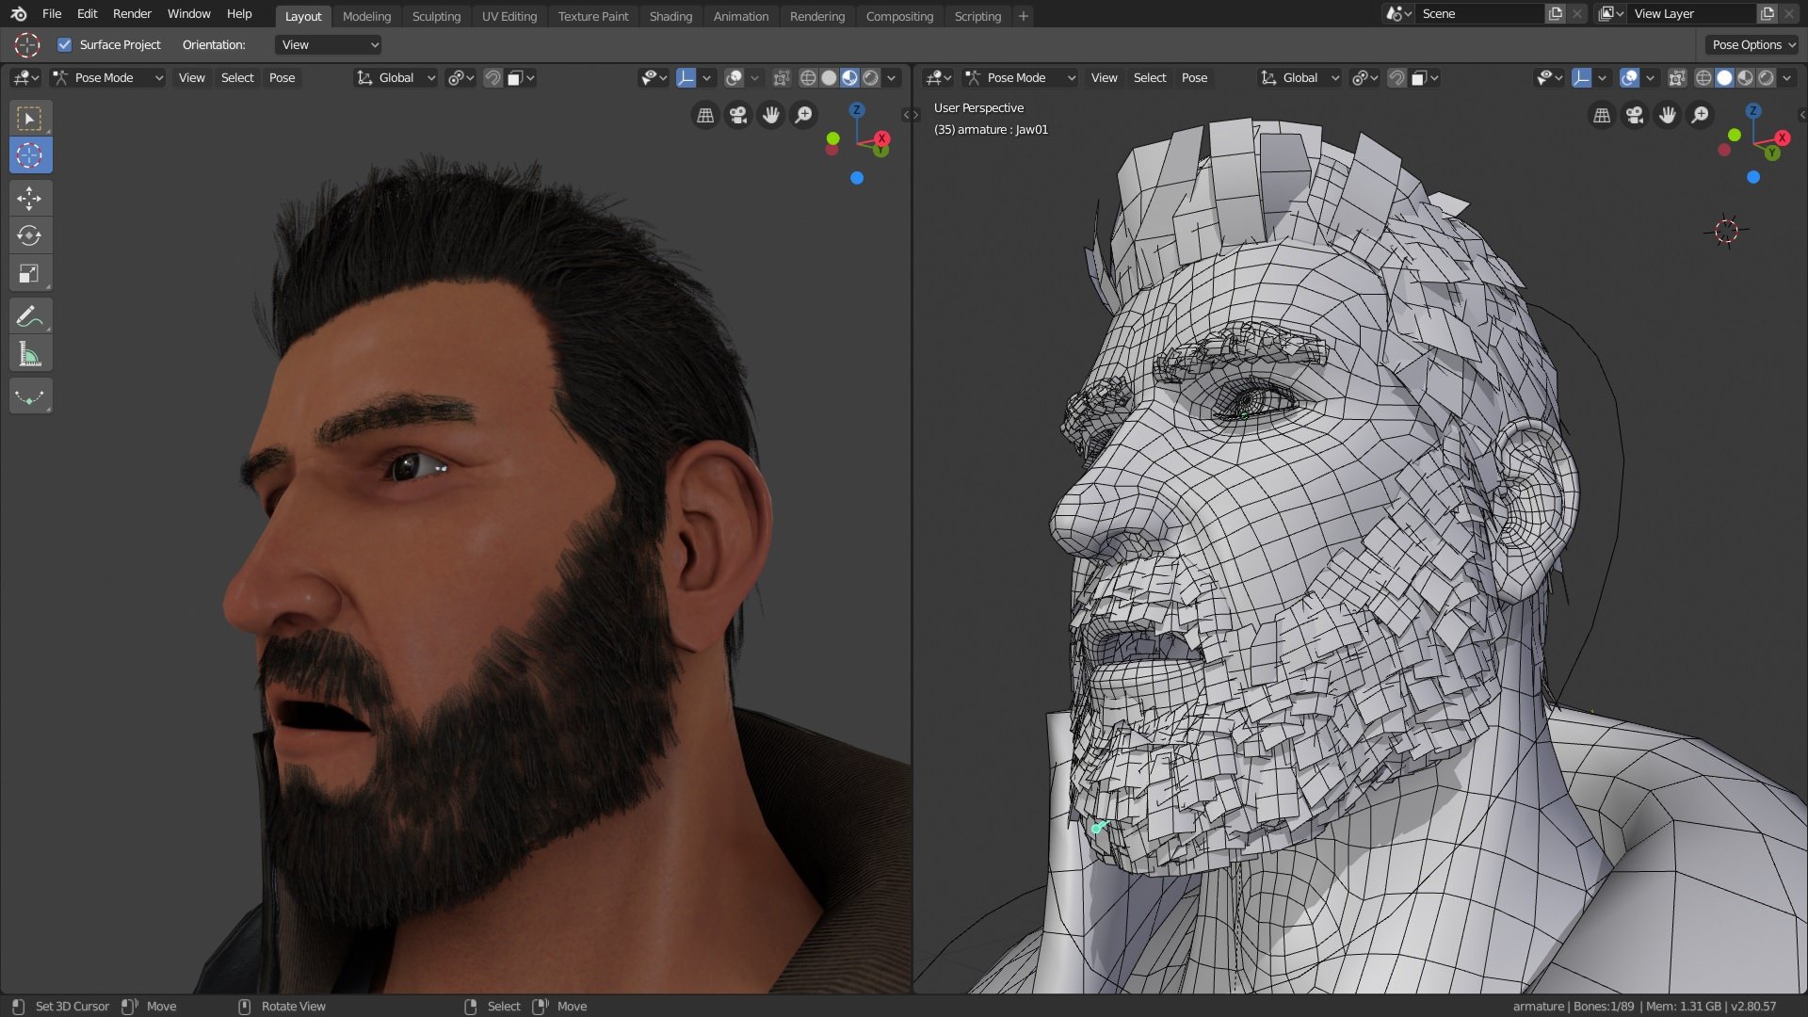The height and width of the screenshot is (1017, 1808).
Task: Switch to Scripting workspace tab
Action: [978, 15]
